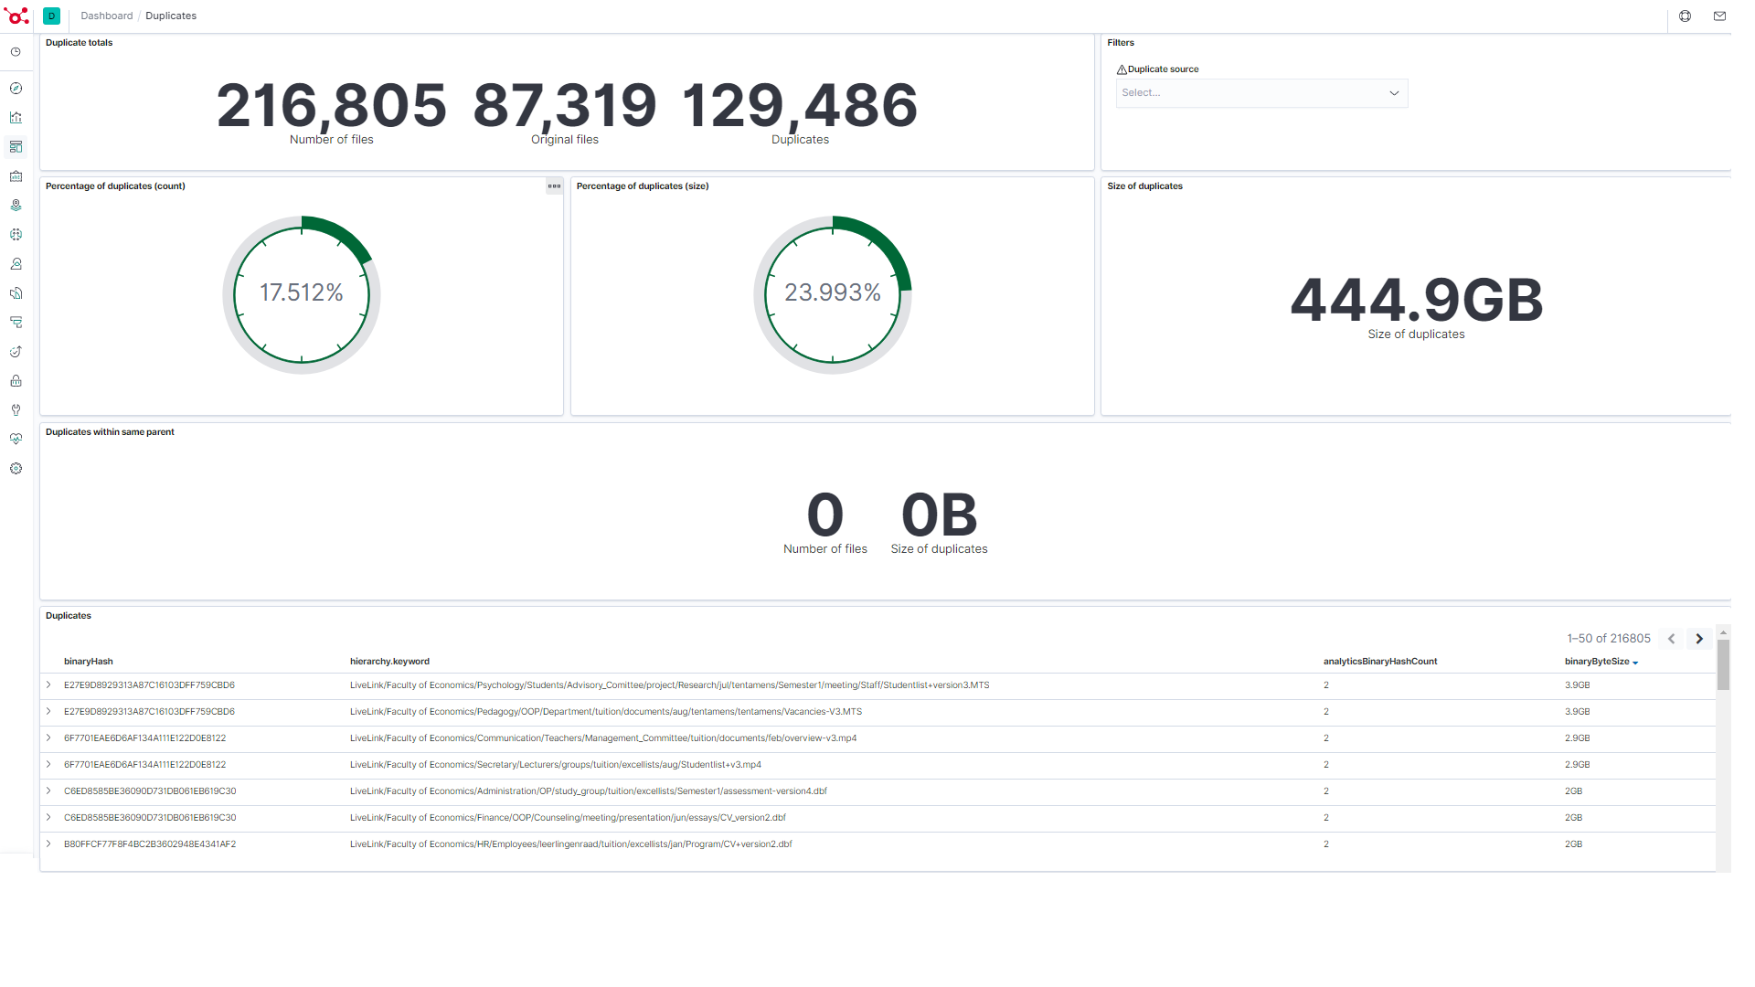Go to next page of Duplicates table
Viewport: 1755px width, 987px height.
coord(1699,639)
